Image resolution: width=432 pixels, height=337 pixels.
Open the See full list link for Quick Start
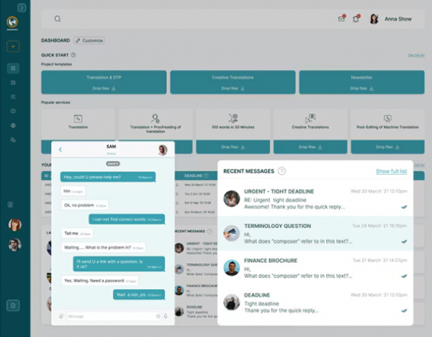pos(416,55)
